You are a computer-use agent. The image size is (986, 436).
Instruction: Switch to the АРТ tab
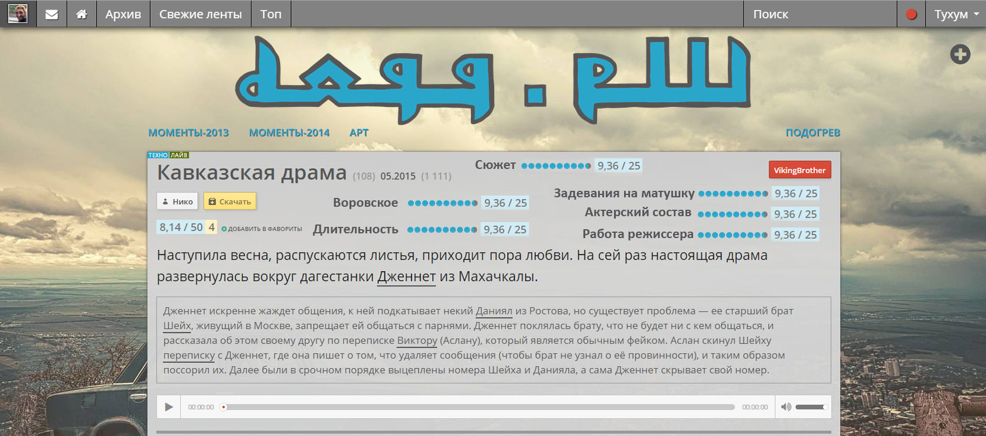[x=359, y=133]
